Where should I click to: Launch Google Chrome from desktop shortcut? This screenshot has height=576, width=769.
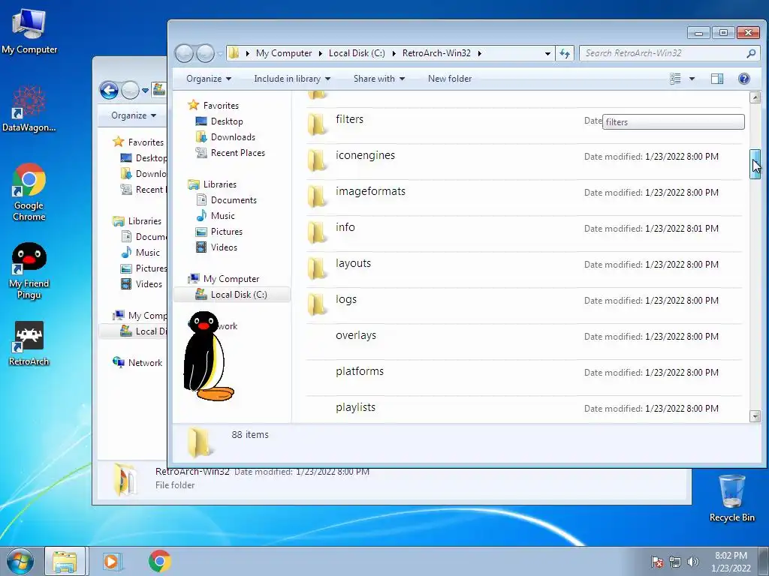click(x=29, y=192)
